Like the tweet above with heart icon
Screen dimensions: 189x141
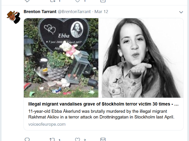(x=77, y=1)
